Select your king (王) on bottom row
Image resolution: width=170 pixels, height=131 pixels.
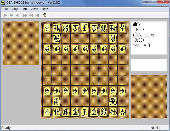pos(85,112)
